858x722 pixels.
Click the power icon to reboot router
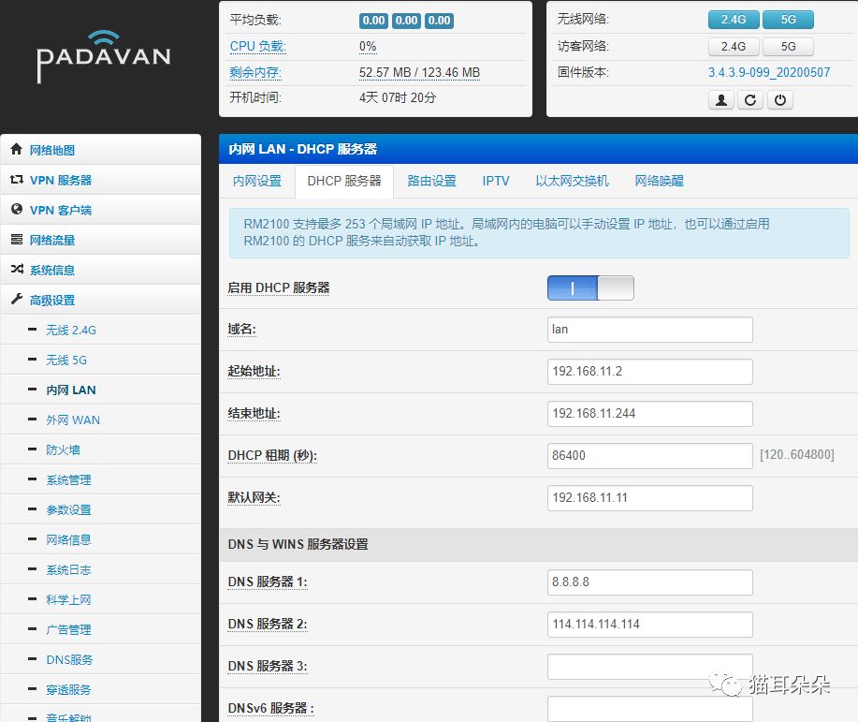tap(780, 99)
